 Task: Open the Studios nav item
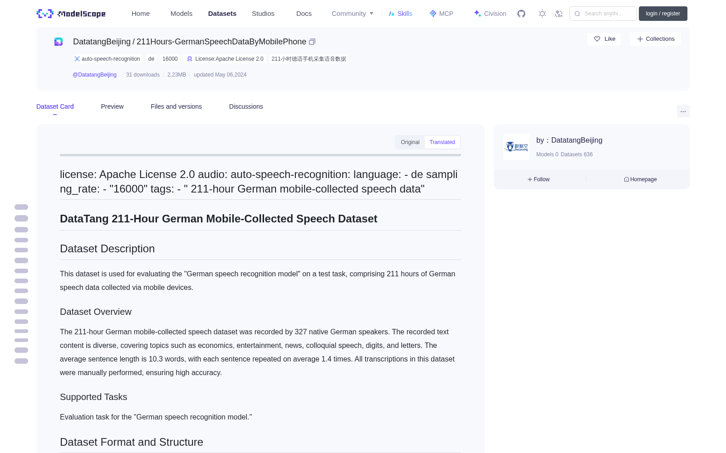[x=263, y=14]
